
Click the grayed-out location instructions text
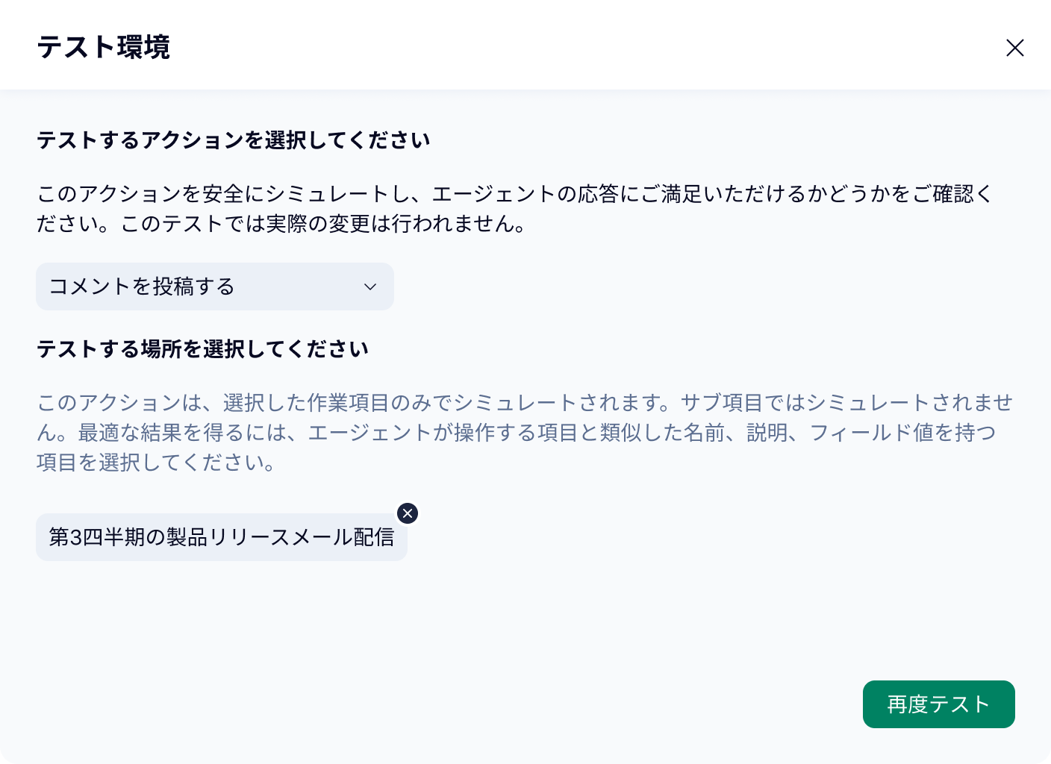[x=523, y=433]
